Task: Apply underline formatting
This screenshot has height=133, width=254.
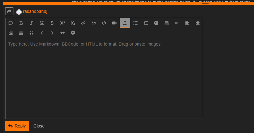Action: 42,23
